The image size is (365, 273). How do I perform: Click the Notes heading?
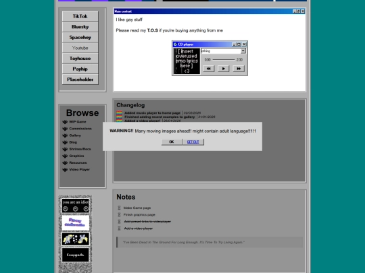[126, 197]
